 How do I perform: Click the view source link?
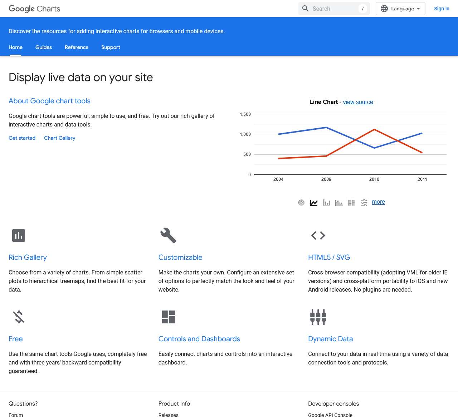[358, 102]
